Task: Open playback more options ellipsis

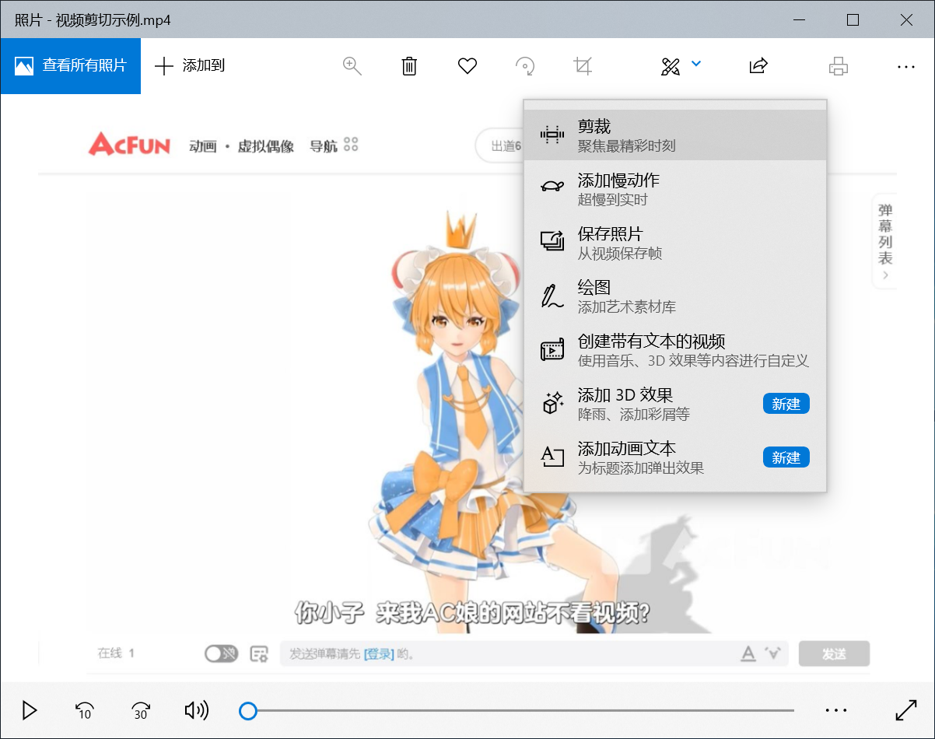Action: (835, 710)
